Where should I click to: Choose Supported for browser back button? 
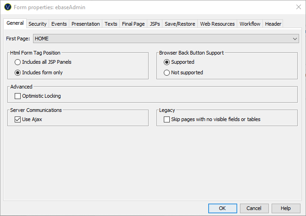[x=167, y=62]
